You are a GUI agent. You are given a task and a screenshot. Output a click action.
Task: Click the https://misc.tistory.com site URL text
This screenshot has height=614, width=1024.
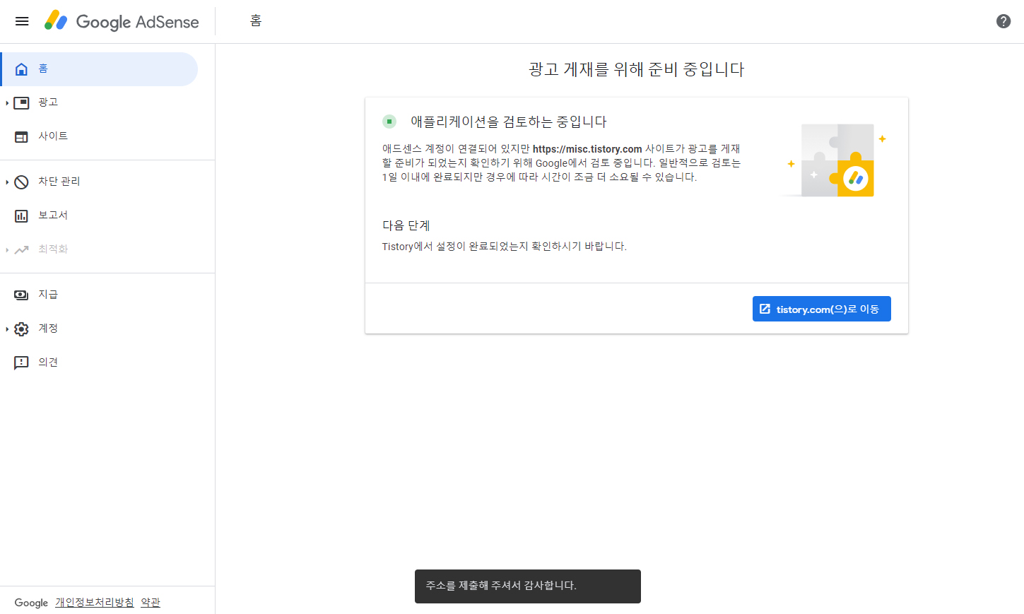coord(587,149)
